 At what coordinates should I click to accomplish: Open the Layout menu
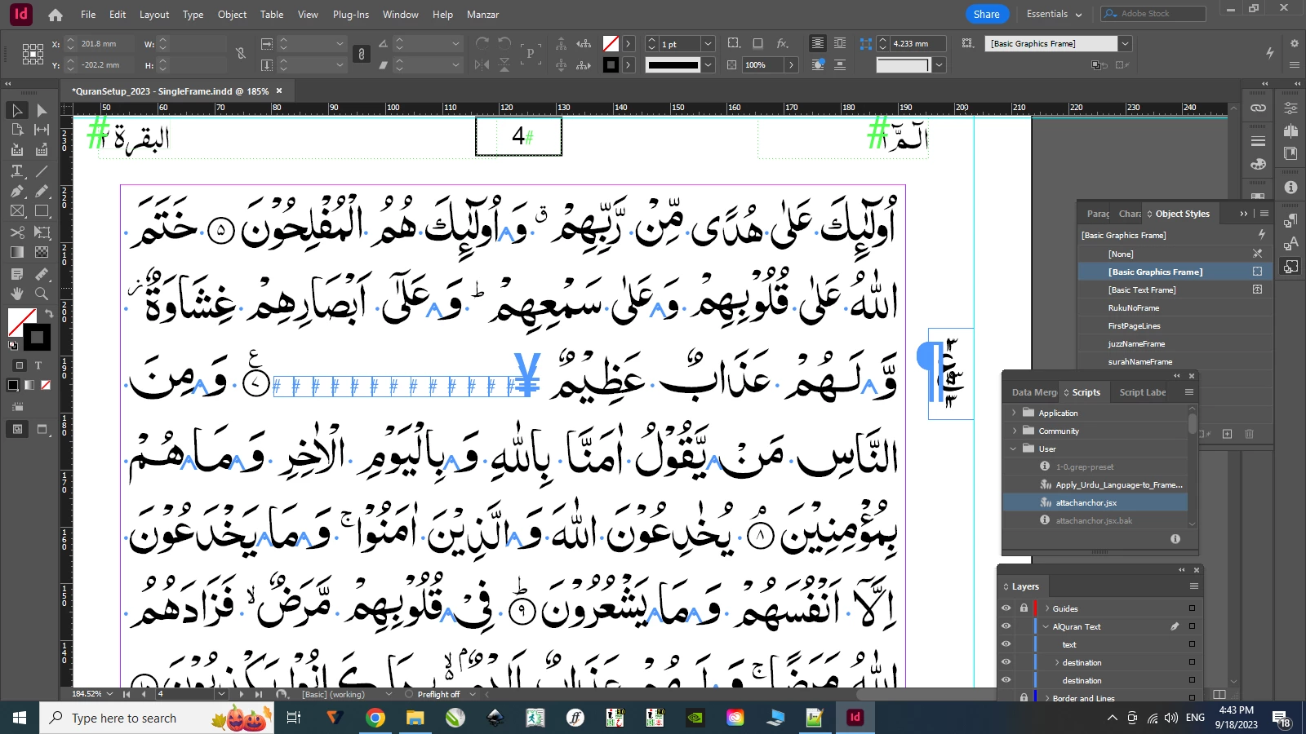pos(154,15)
